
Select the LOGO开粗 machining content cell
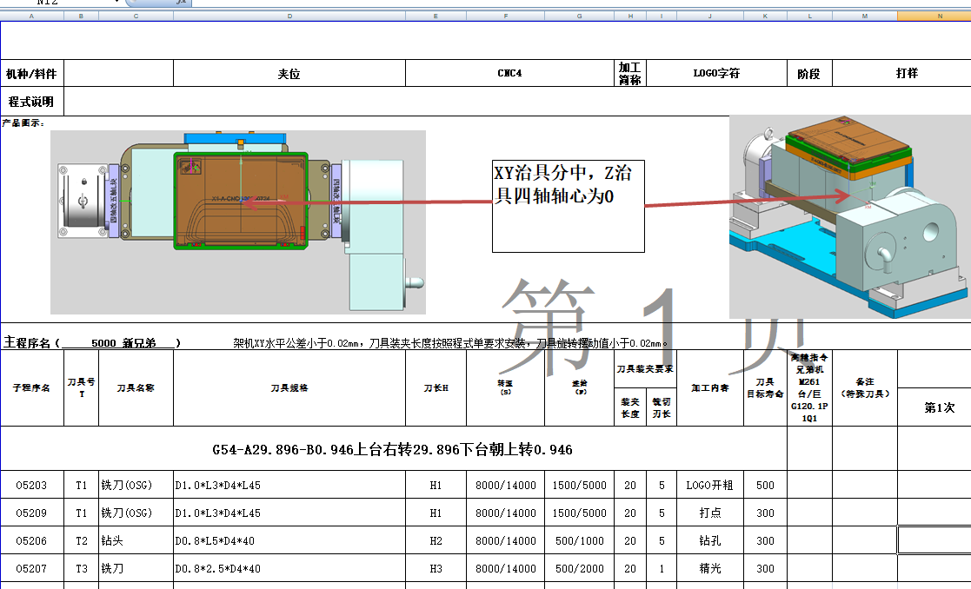(x=710, y=485)
